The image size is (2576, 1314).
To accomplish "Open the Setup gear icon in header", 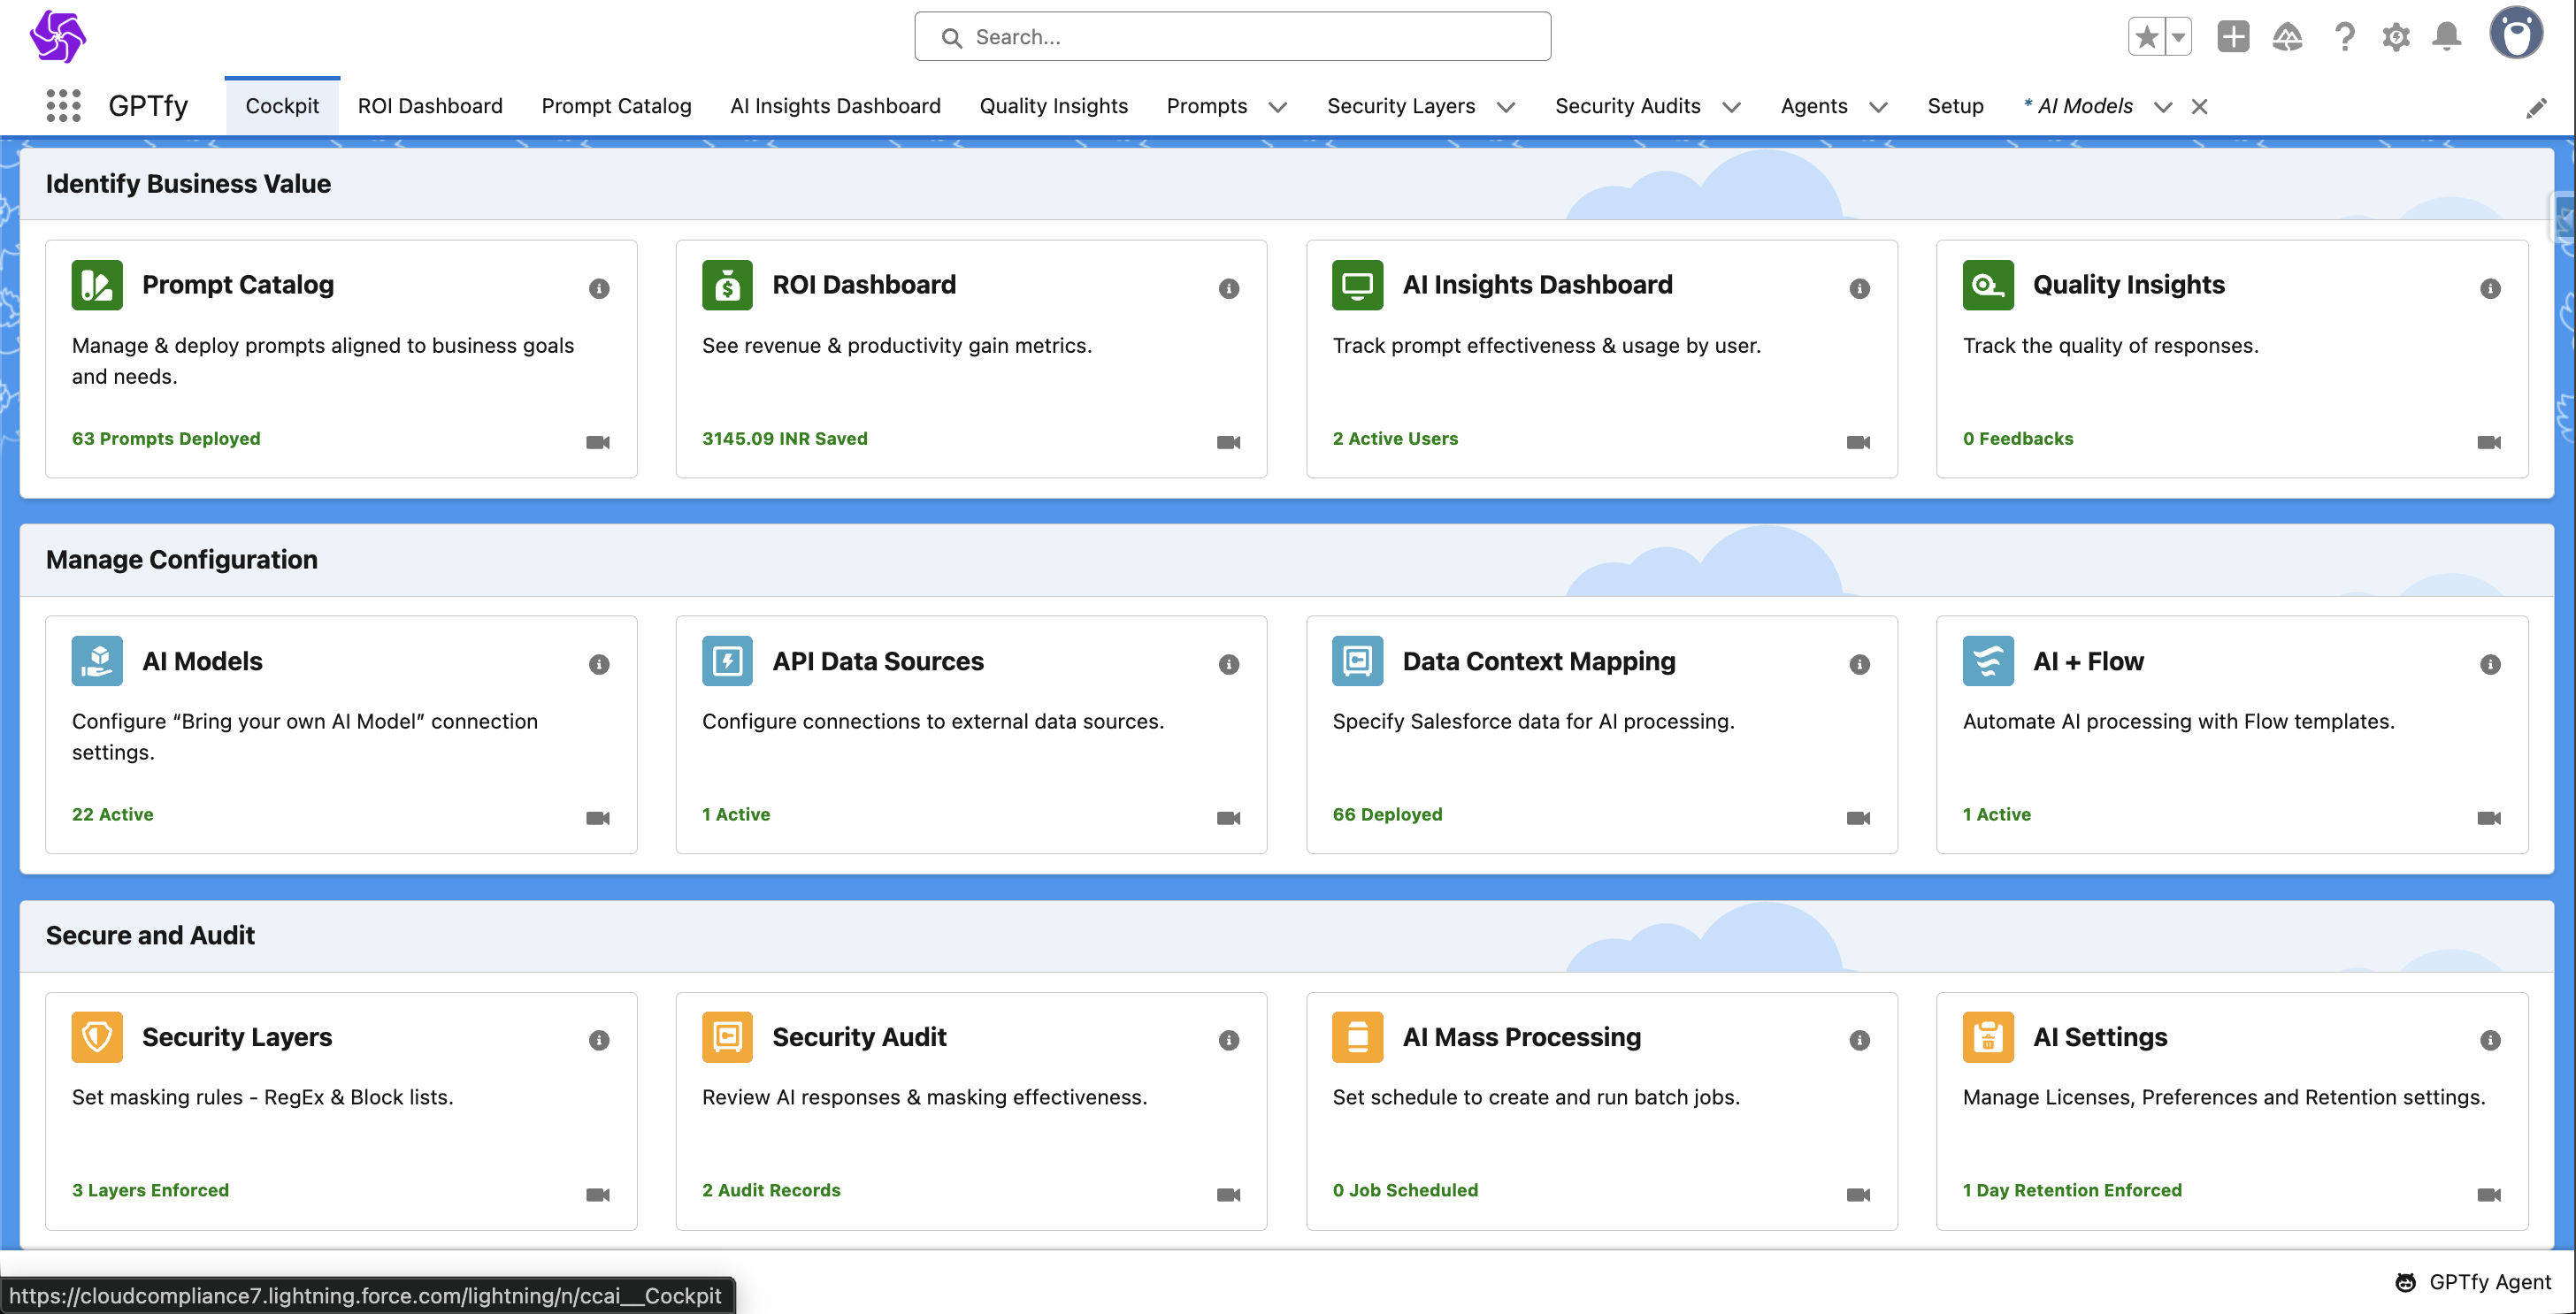I will (x=2395, y=38).
